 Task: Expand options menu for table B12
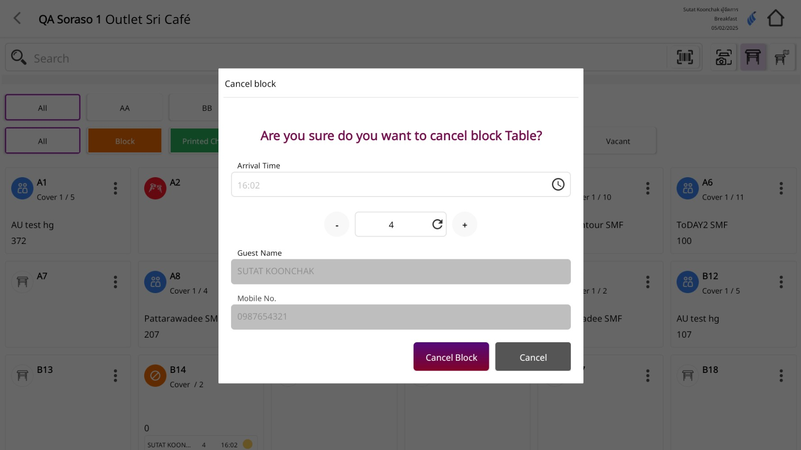[781, 282]
